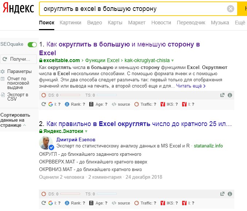
Task: Click refresh icon in second SEOquake bar
Action: pos(44,203)
